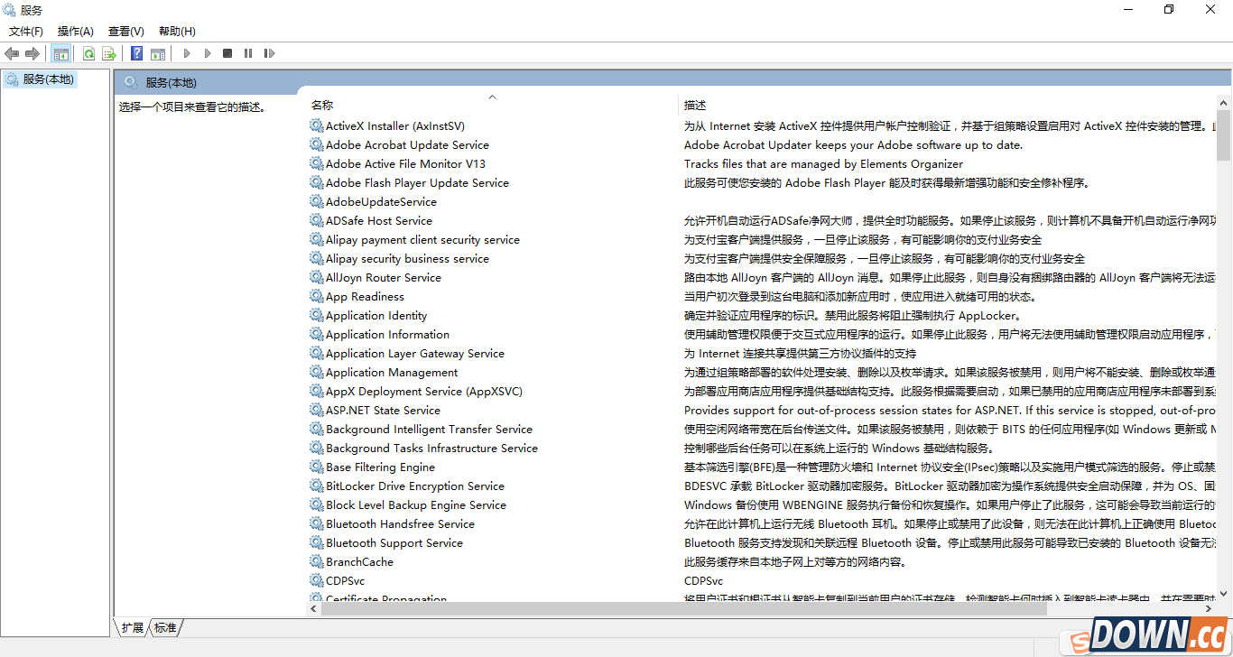The image size is (1233, 657).
Task: Restart the service using the restart toolbar icon
Action: click(270, 53)
